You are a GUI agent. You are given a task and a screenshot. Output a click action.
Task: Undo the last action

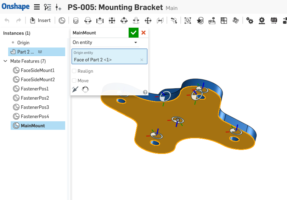click(x=7, y=20)
